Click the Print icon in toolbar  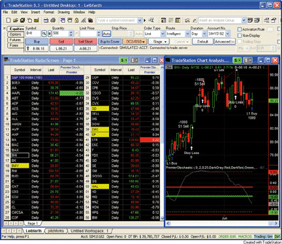coord(53,20)
